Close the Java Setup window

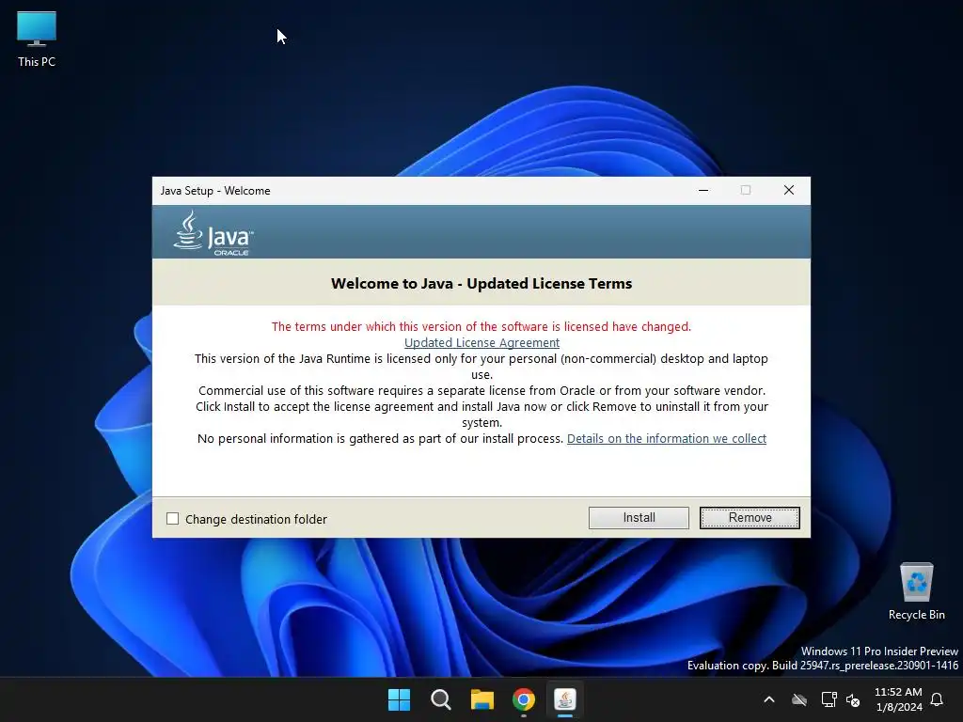[x=789, y=190]
